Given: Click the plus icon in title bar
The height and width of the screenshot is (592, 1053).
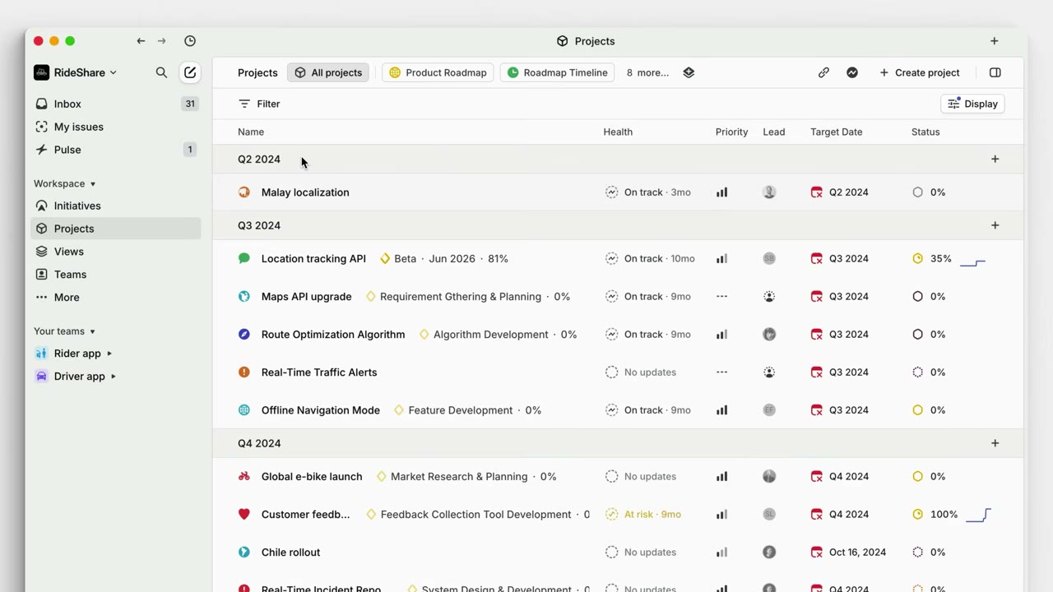Looking at the screenshot, I should (995, 41).
